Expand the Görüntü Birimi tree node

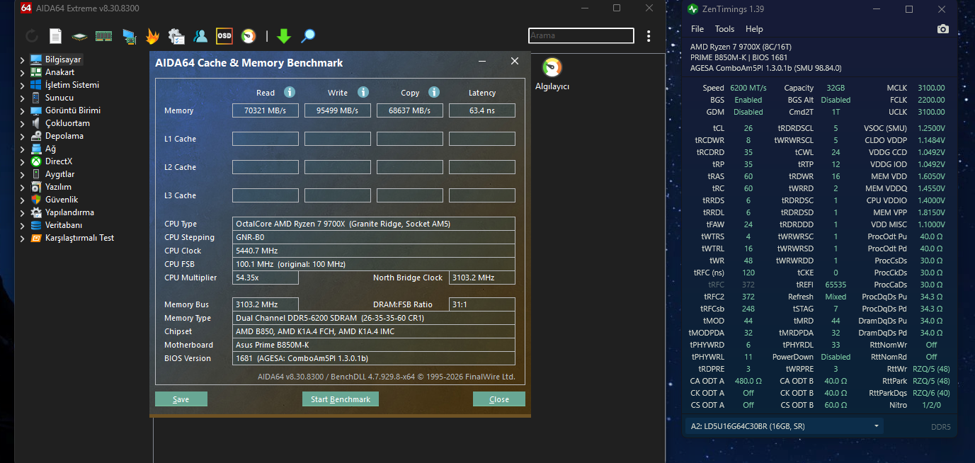click(x=22, y=110)
